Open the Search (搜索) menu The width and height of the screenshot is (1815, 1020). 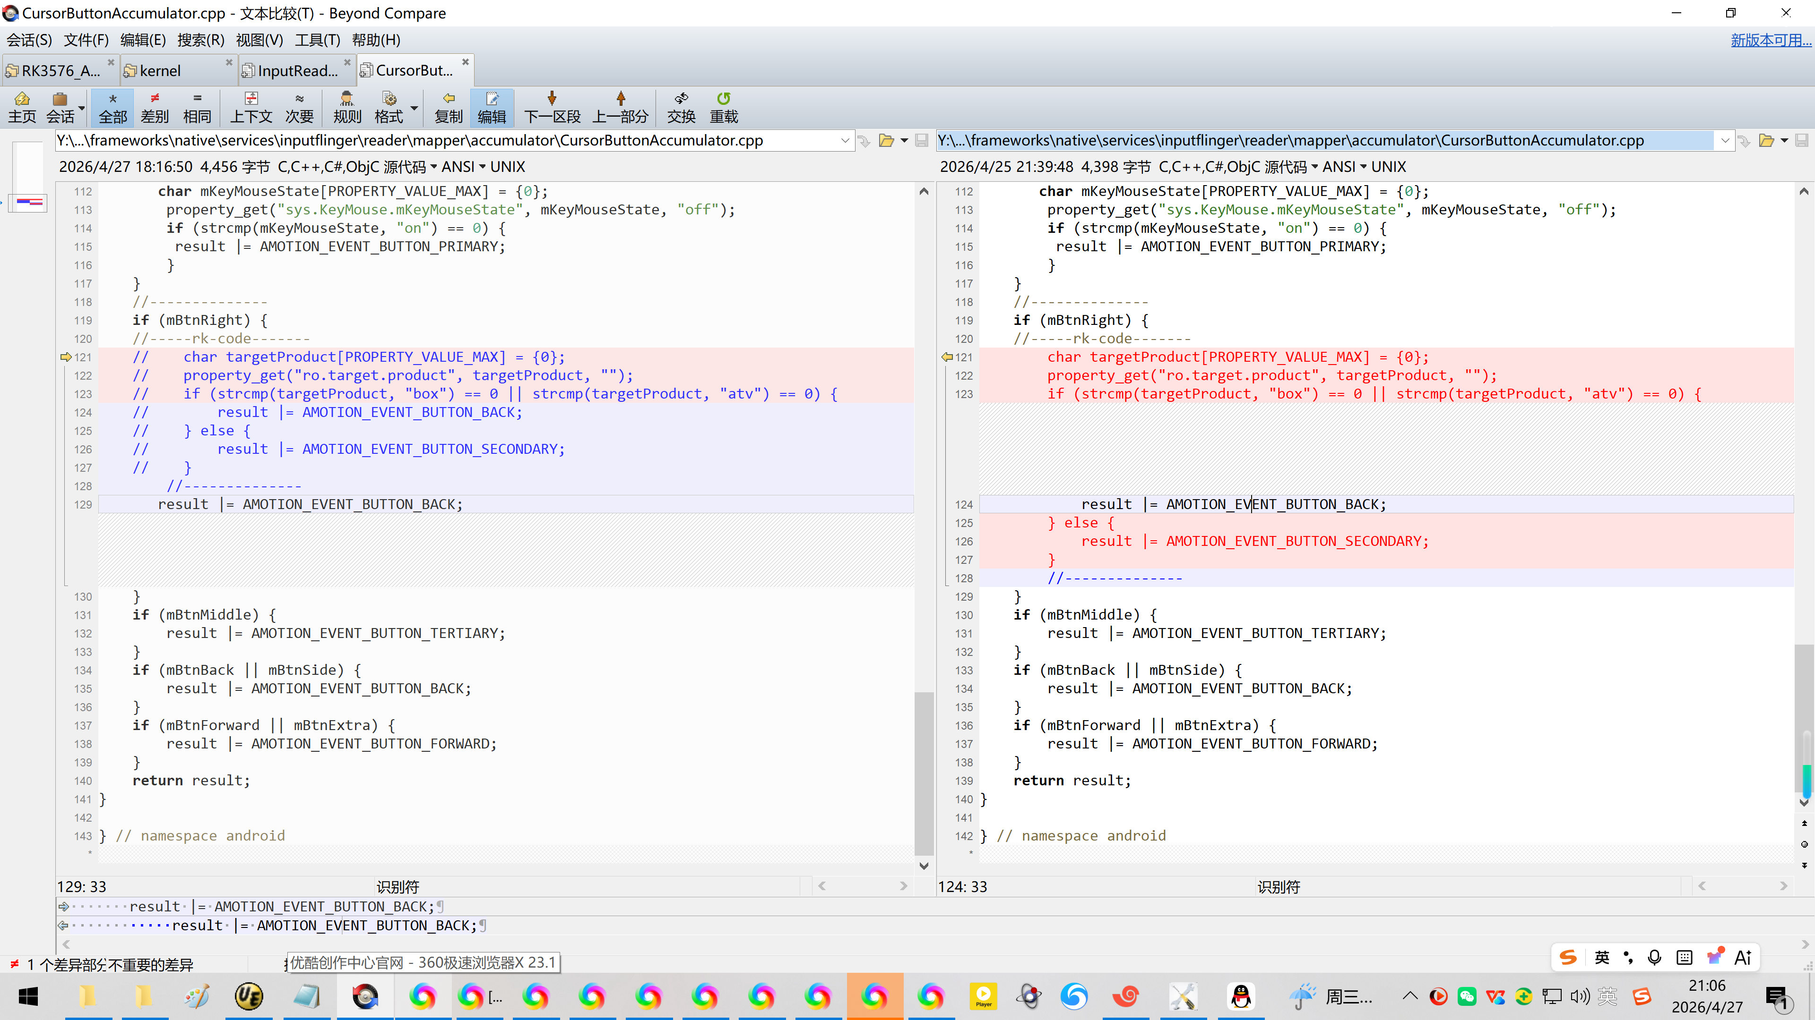200,40
